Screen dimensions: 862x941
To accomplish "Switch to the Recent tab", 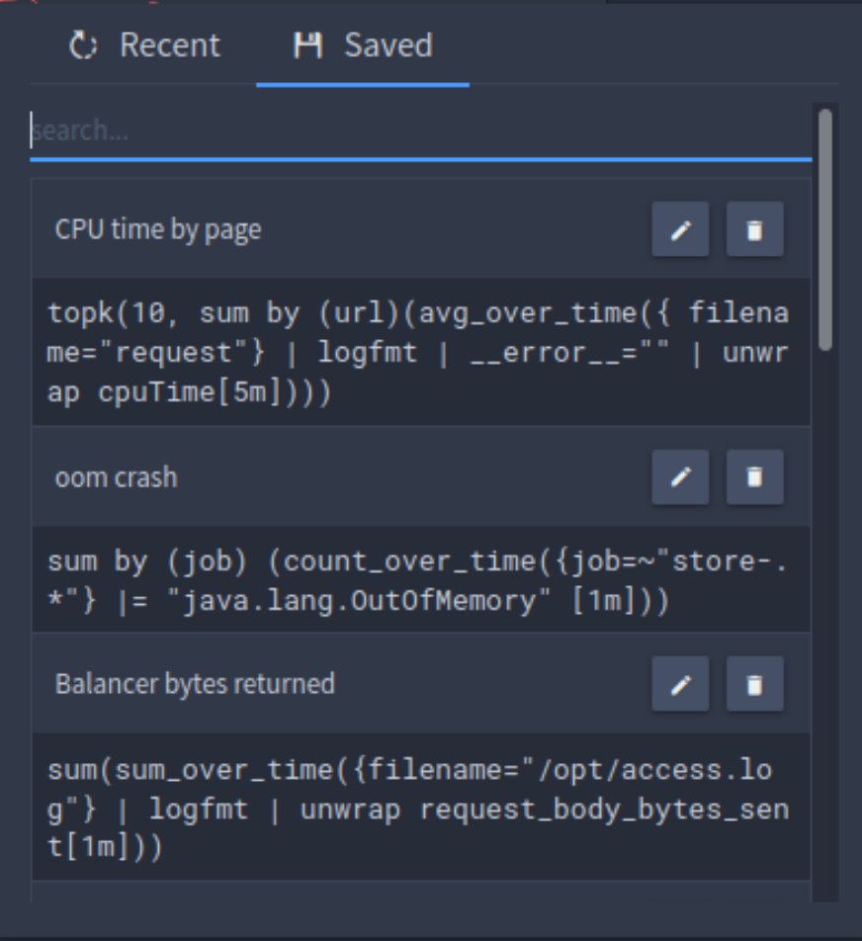I will pyautogui.click(x=144, y=45).
